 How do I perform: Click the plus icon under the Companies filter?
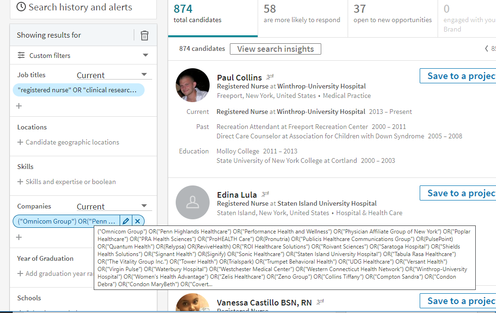point(19,238)
